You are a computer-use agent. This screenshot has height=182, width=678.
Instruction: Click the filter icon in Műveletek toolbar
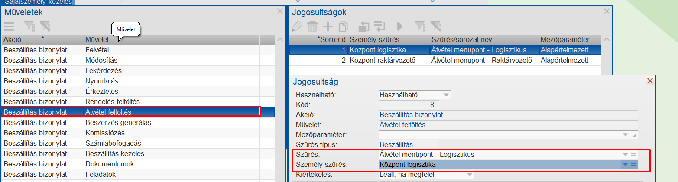point(29,26)
